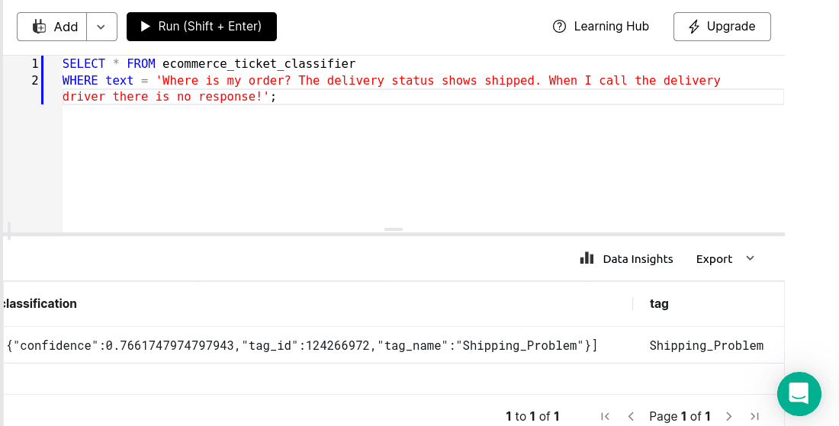
Task: Expand the Add dropdown arrow
Action: 101,27
